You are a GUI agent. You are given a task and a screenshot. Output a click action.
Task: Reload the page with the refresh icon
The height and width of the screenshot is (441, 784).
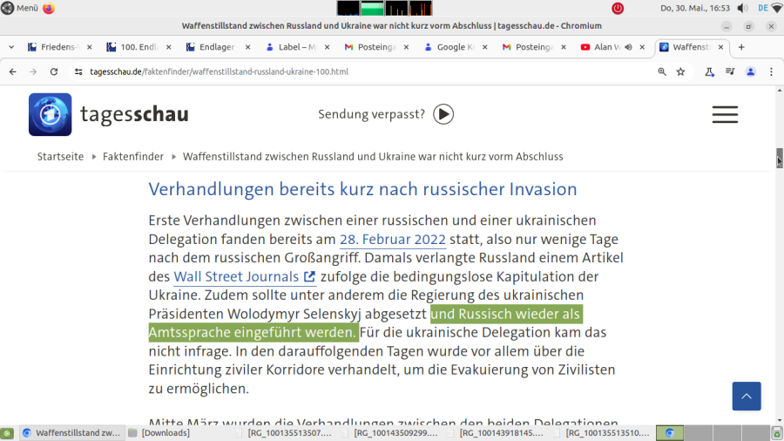pos(54,71)
